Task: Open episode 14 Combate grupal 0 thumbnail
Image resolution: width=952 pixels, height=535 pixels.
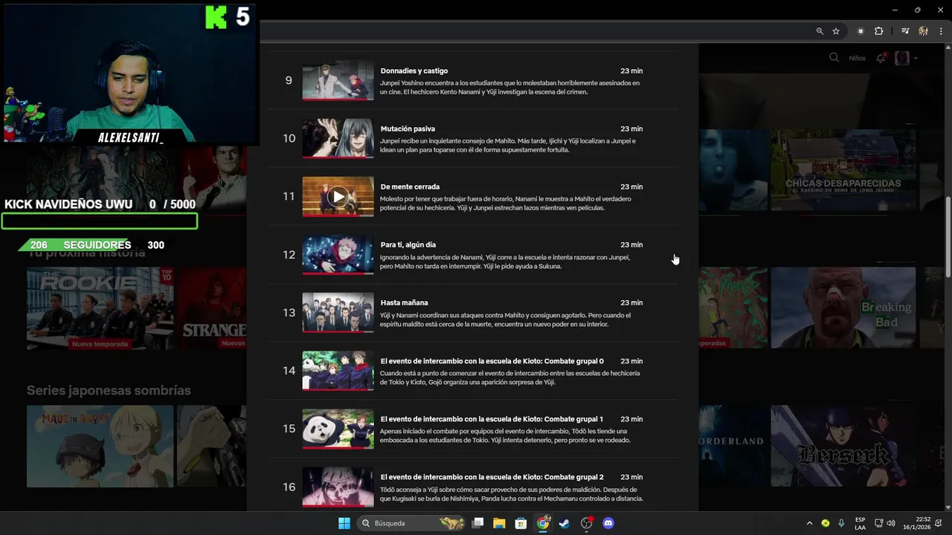Action: pos(338,371)
